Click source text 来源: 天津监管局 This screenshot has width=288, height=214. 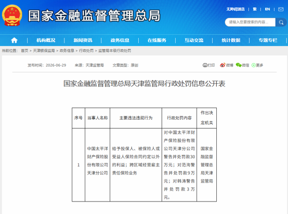click(x=89, y=65)
